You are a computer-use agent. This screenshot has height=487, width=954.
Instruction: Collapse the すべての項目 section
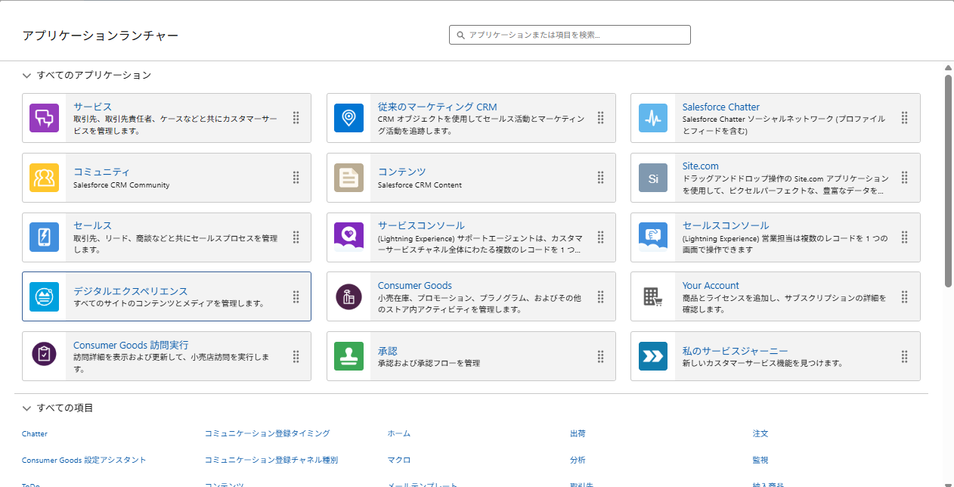(x=26, y=408)
